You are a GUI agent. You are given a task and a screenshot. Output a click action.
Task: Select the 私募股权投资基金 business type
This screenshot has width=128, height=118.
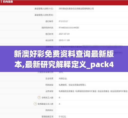point(66,91)
